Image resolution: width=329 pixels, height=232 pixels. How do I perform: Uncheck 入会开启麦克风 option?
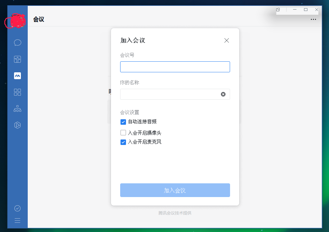coord(123,142)
